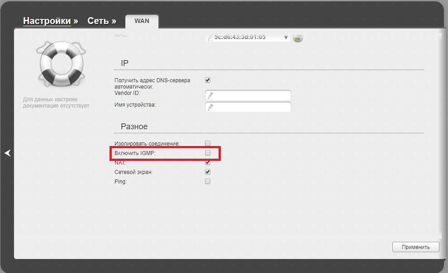Focus the Vendor ID text field
This screenshot has height=273, width=448.
[x=251, y=95]
